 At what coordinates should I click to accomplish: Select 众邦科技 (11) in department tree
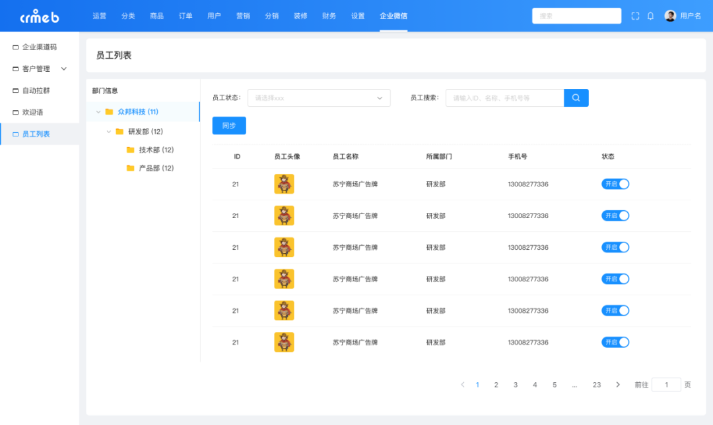pyautogui.click(x=138, y=112)
